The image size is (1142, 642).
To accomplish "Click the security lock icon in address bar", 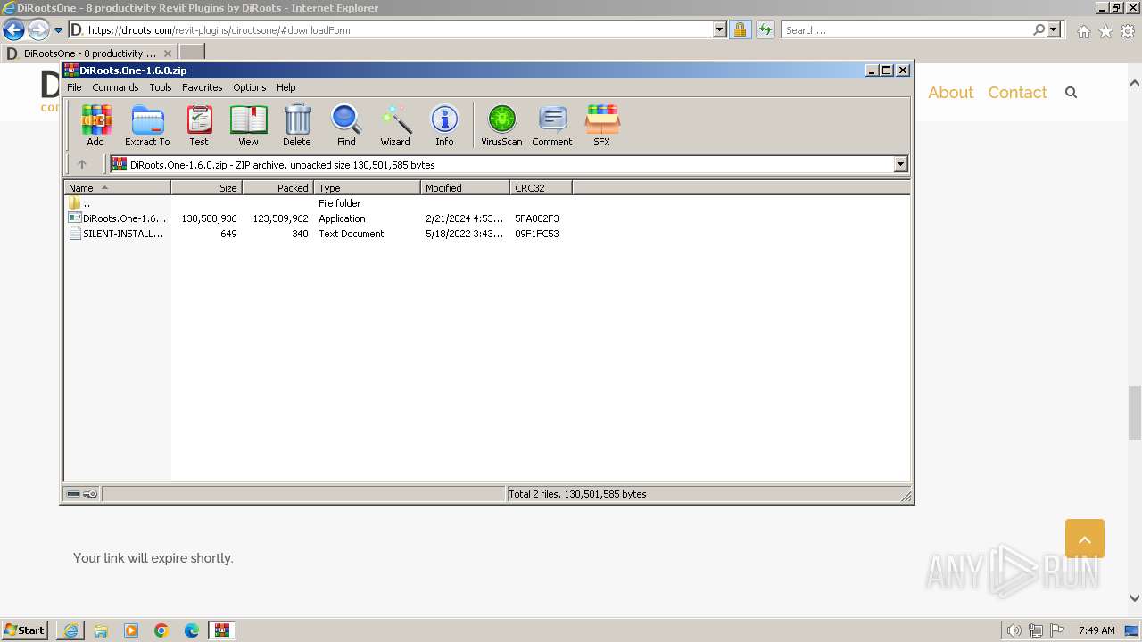I will 740,29.
